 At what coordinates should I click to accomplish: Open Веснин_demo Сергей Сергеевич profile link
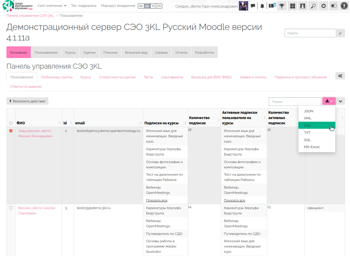[x=37, y=211]
